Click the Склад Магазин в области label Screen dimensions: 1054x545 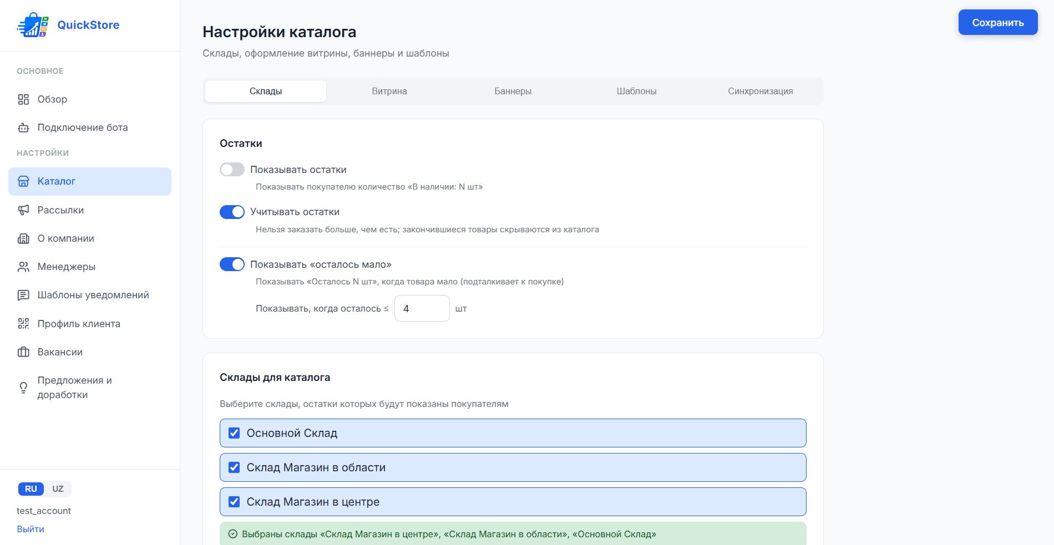pos(316,467)
